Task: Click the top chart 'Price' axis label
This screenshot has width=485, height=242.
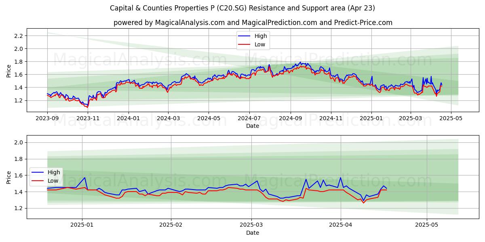Action: coord(9,70)
